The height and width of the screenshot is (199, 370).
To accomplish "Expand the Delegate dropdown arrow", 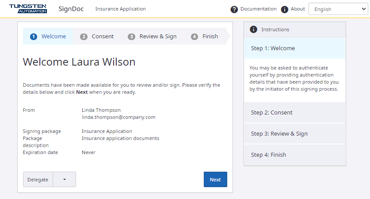I will point(65,180).
